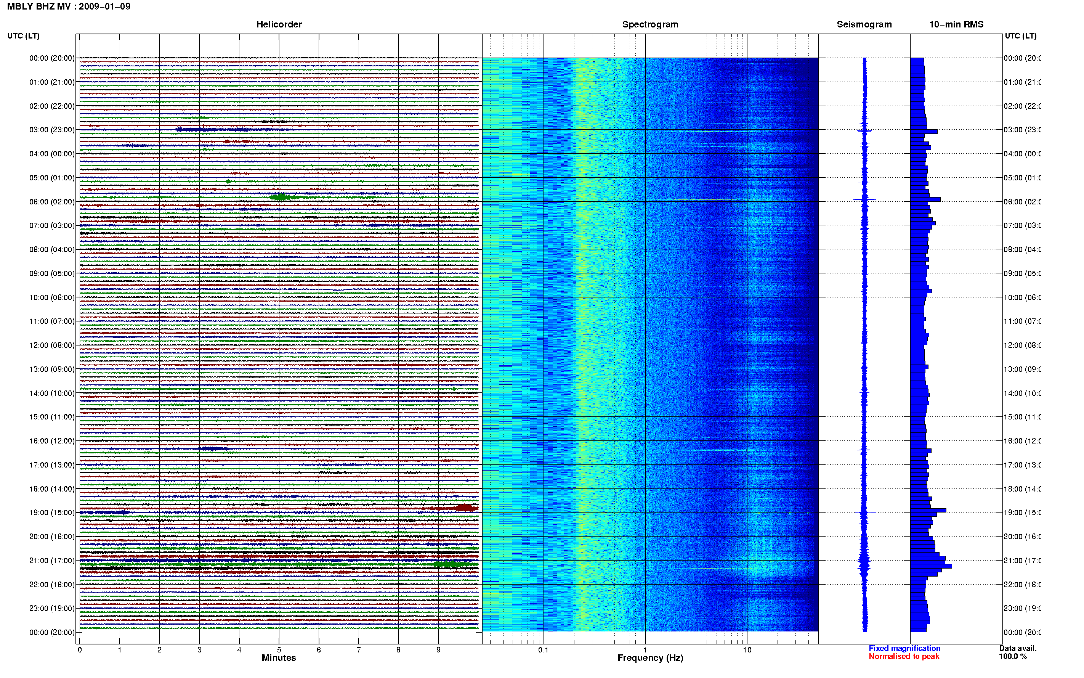Click the left '07:00 (03:00)' time label
Image resolution: width=1084 pixels, height=678 pixels.
coord(52,225)
